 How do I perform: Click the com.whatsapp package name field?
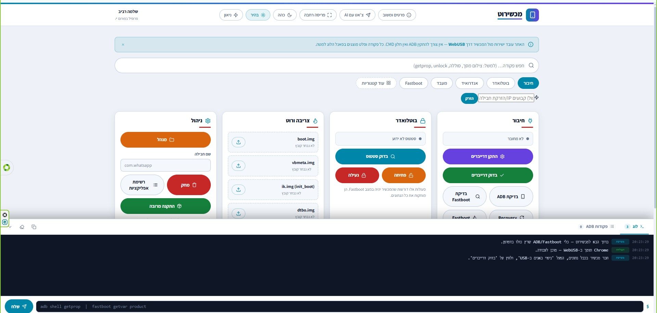(166, 165)
